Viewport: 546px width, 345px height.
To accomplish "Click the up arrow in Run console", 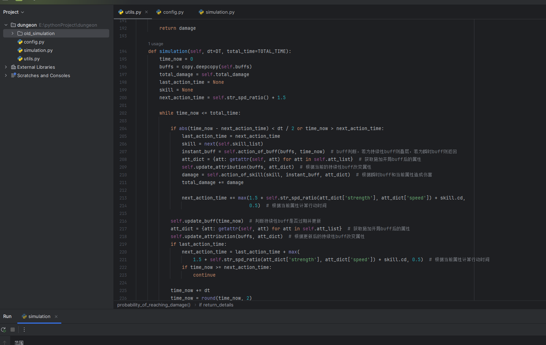I will [5, 343].
